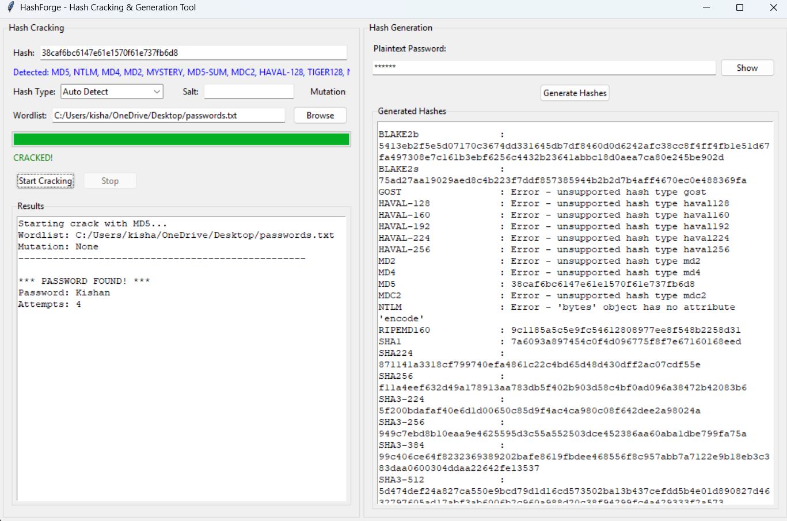This screenshot has width=787, height=521.
Task: Click the CRACKED! status text
Action: click(x=33, y=158)
